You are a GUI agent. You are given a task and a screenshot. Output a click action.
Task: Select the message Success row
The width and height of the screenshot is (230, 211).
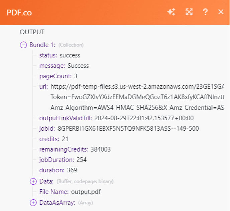coord(64,66)
